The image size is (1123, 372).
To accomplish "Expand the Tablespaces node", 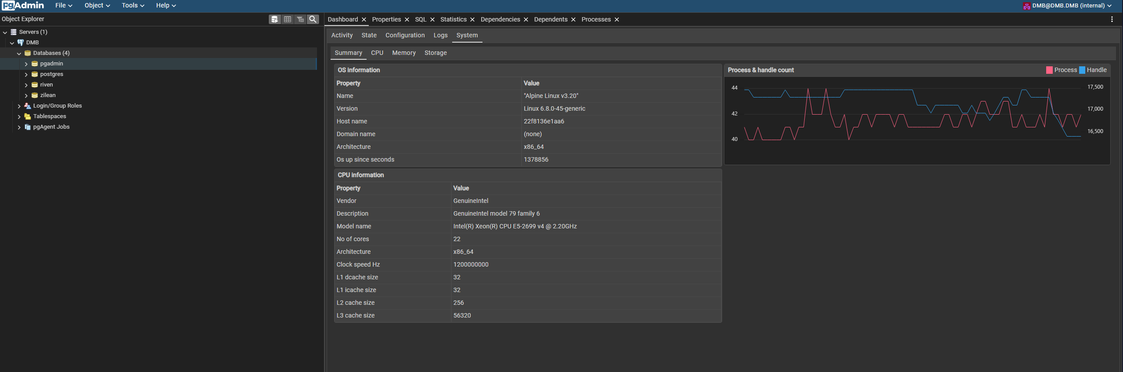I will [19, 116].
